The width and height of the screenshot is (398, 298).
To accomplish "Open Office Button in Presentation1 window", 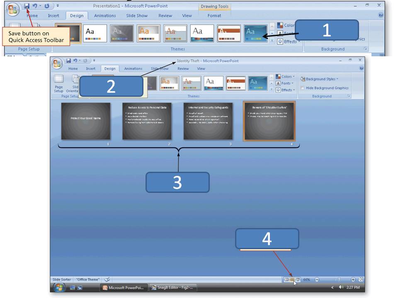I will [13, 10].
